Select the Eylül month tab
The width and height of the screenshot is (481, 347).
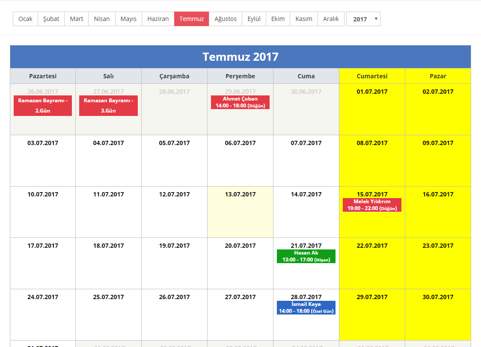click(x=254, y=19)
